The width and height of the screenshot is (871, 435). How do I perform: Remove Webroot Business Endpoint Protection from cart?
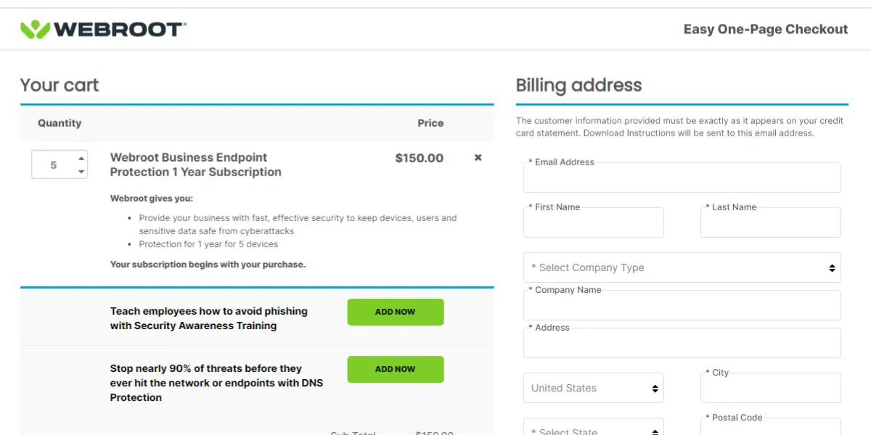478,157
